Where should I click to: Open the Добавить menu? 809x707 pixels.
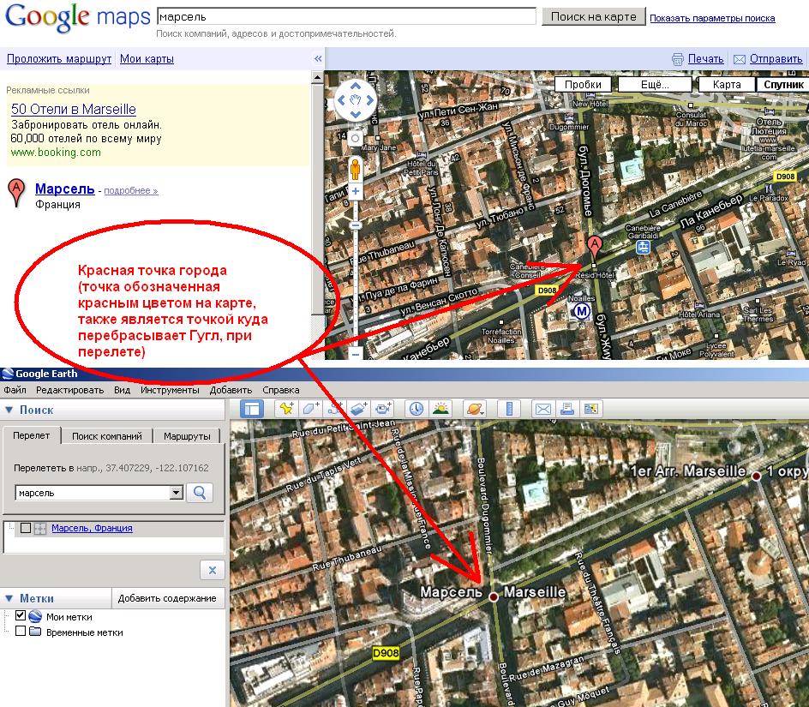pos(231,390)
